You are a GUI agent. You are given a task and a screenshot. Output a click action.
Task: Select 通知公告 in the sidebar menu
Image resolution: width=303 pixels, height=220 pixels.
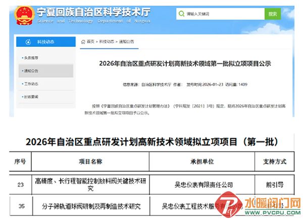(31, 71)
